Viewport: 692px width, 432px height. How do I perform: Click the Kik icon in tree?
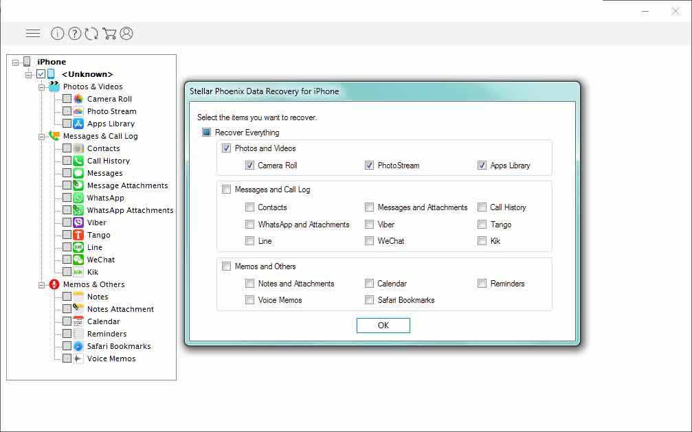pyautogui.click(x=78, y=272)
